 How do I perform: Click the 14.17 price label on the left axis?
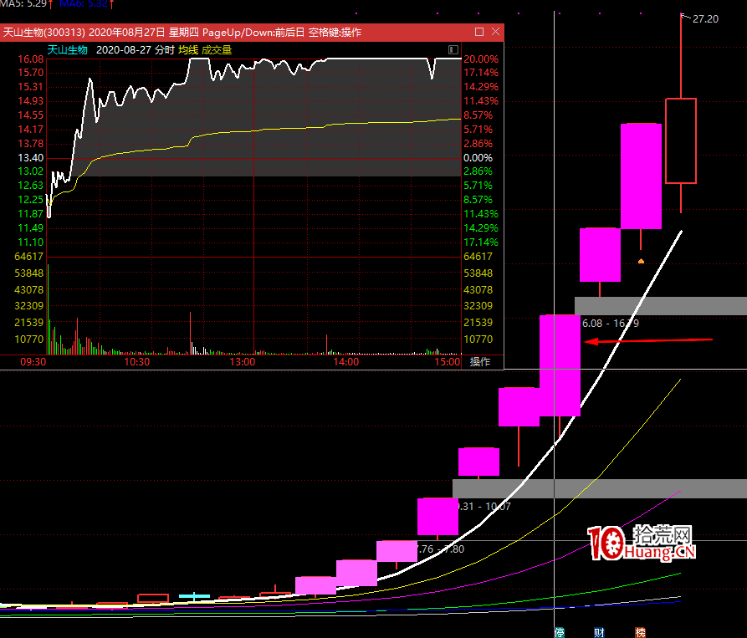click(30, 129)
